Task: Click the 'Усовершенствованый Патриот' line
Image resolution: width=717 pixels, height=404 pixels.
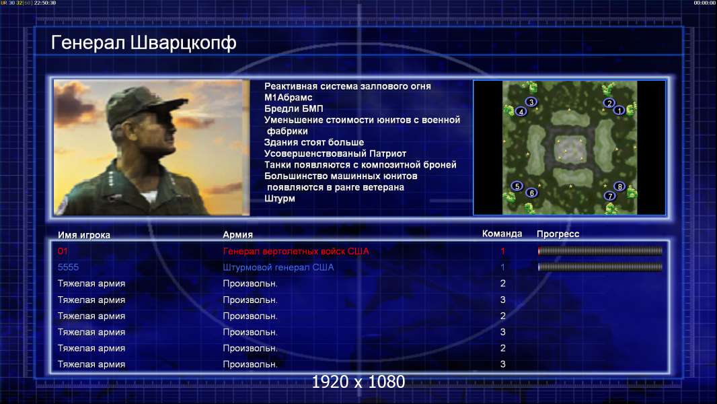Action: (335, 154)
